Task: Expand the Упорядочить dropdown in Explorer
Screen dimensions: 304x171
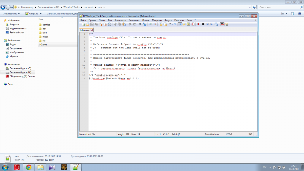Action: [x=12, y=14]
